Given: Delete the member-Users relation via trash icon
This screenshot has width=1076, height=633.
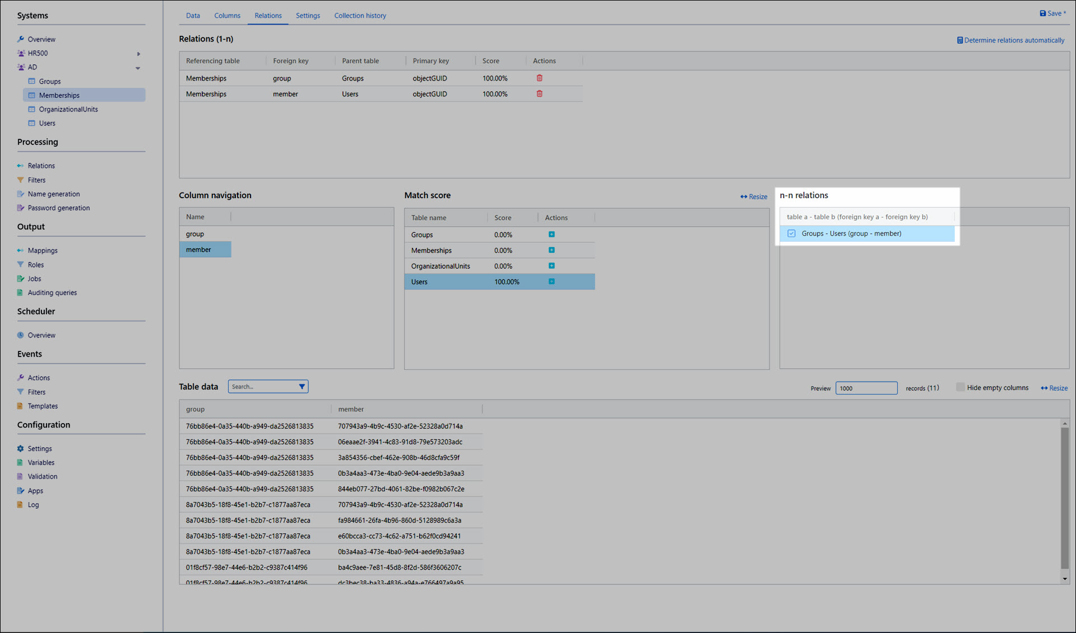Looking at the screenshot, I should (539, 94).
